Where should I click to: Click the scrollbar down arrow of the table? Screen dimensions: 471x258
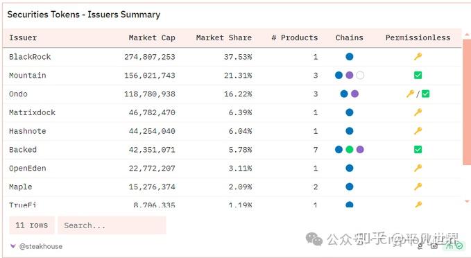pos(467,202)
